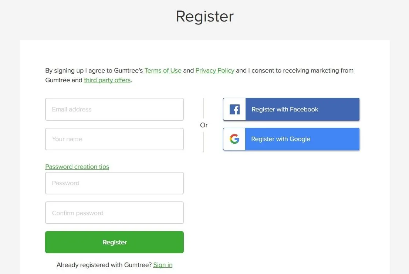
Task: View Gumtree's Terms of Use
Action: pos(163,70)
